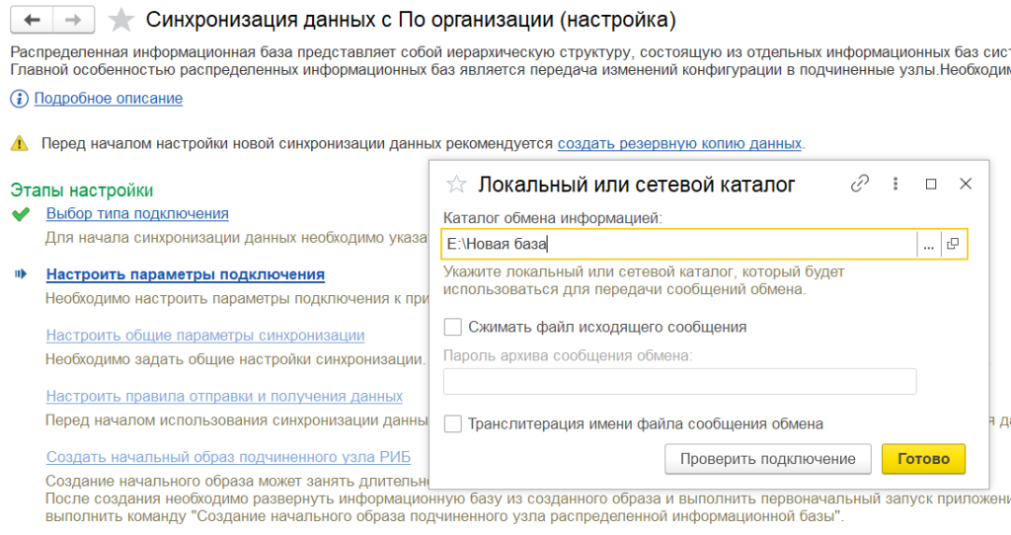Click the forward navigation arrow

click(x=71, y=20)
